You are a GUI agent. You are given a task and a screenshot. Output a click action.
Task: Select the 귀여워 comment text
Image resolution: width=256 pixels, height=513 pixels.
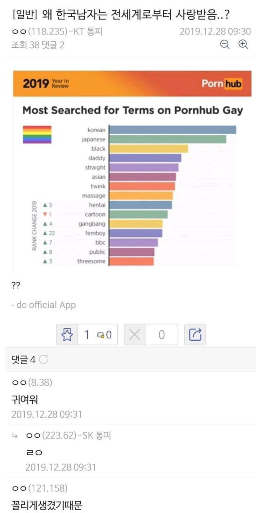point(25,399)
